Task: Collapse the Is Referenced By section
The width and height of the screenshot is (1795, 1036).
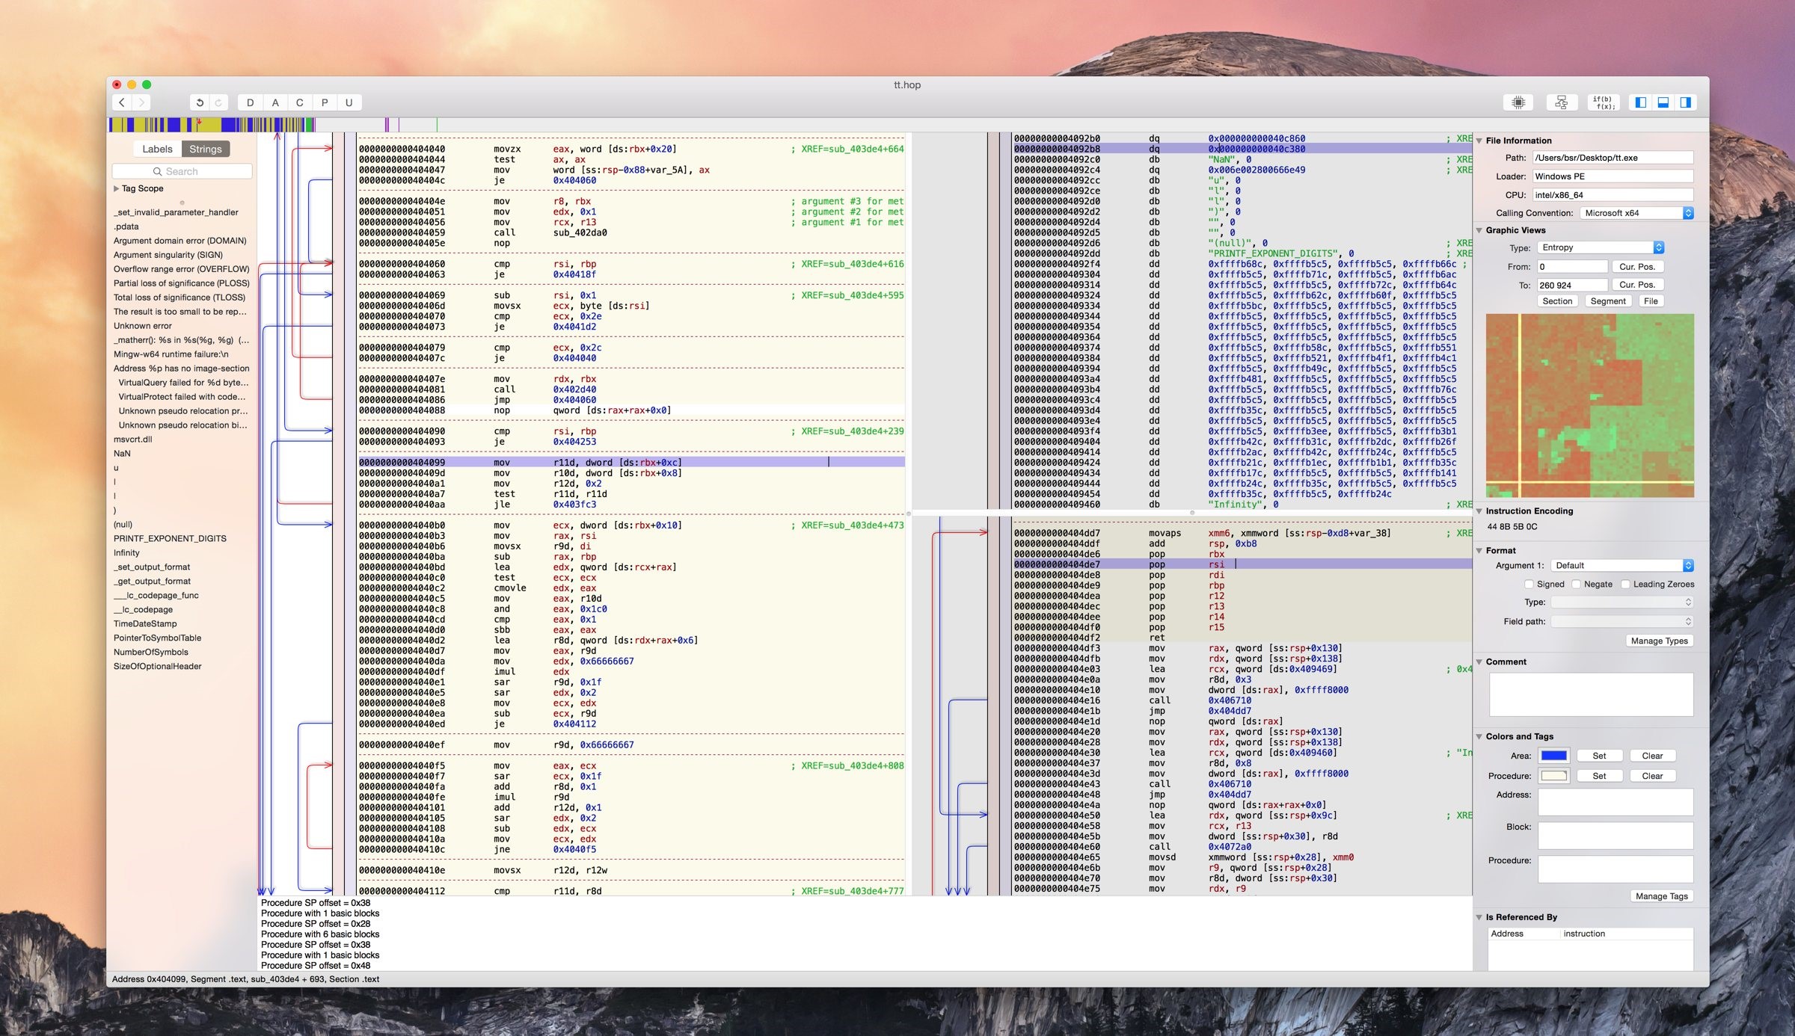Action: pos(1479,917)
